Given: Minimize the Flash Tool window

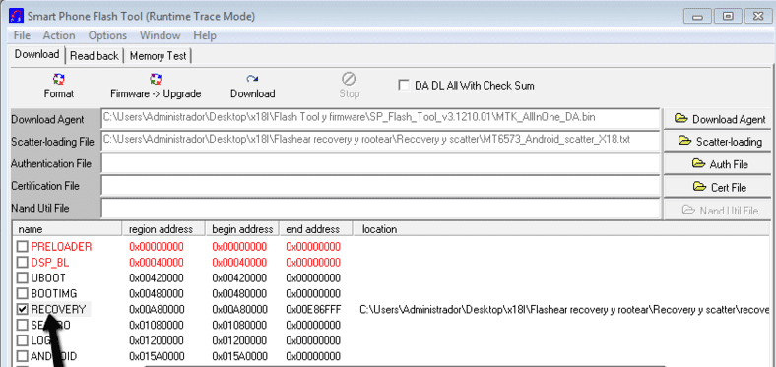Looking at the screenshot, I should (x=698, y=17).
